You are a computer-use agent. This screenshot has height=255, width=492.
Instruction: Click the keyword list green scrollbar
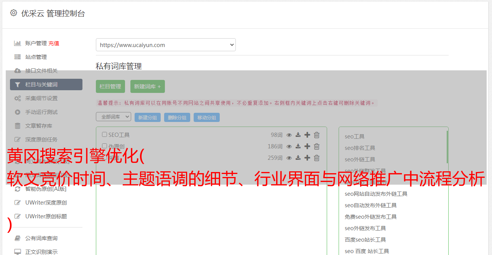coord(447,147)
